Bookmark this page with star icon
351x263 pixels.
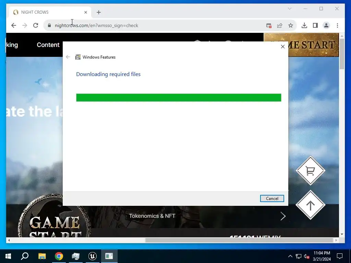pos(291,25)
